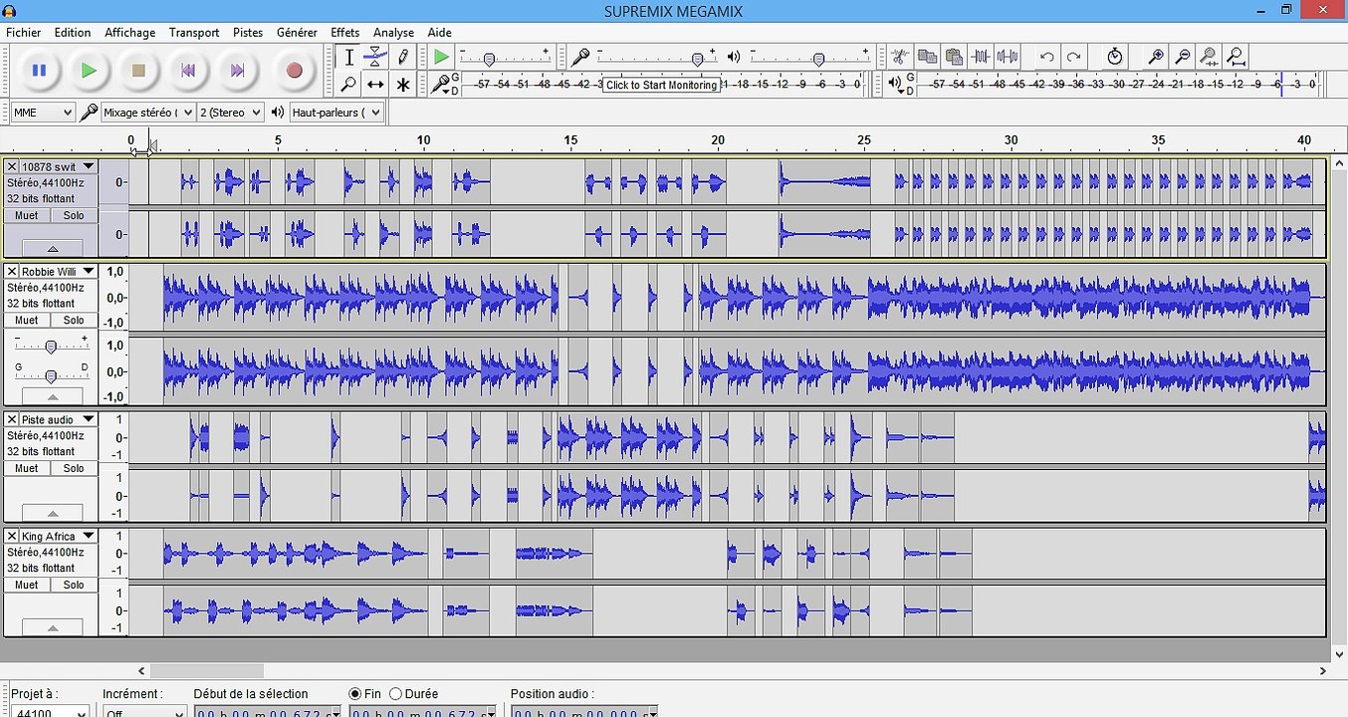
Task: Open the MME audio host dropdown
Action: coord(44,113)
